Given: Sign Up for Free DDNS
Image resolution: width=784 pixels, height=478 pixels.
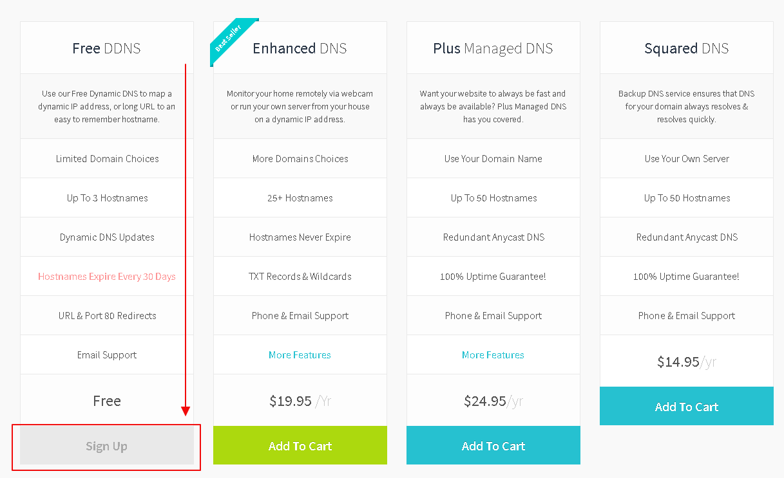Looking at the screenshot, I should coord(107,446).
